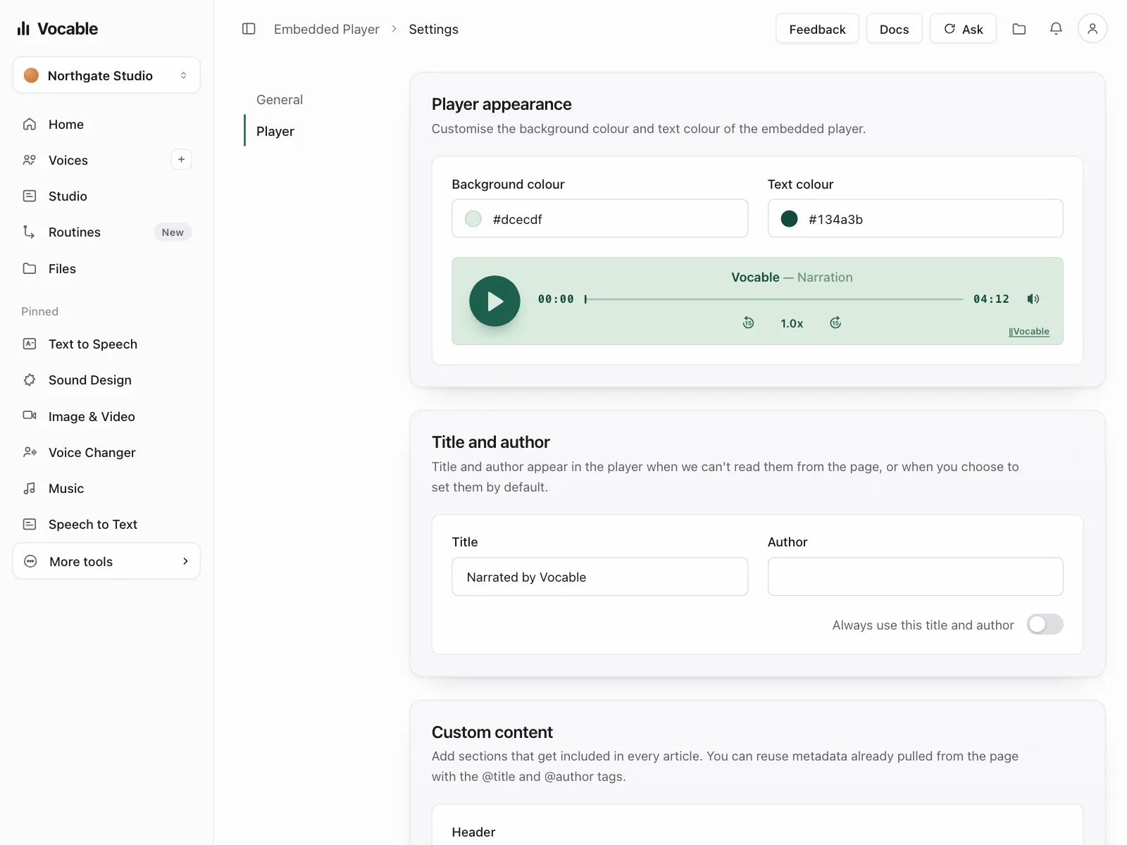Click the Northgate Studio avatar circle
Viewport: 1127px width, 845px height.
pos(31,75)
